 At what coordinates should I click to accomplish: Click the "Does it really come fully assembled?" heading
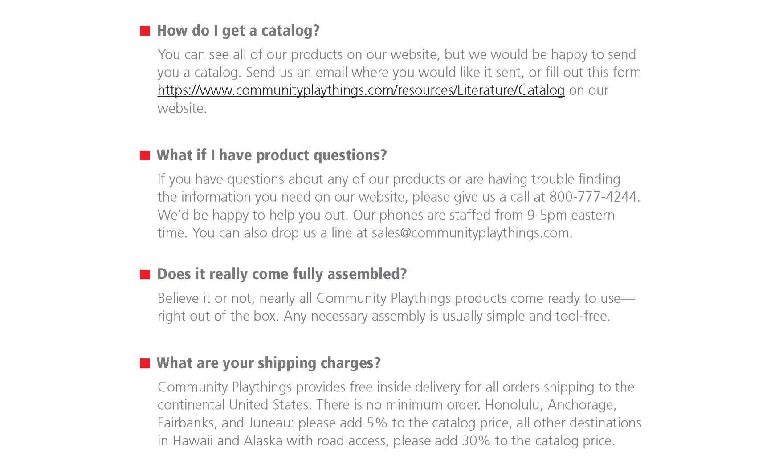tap(282, 274)
